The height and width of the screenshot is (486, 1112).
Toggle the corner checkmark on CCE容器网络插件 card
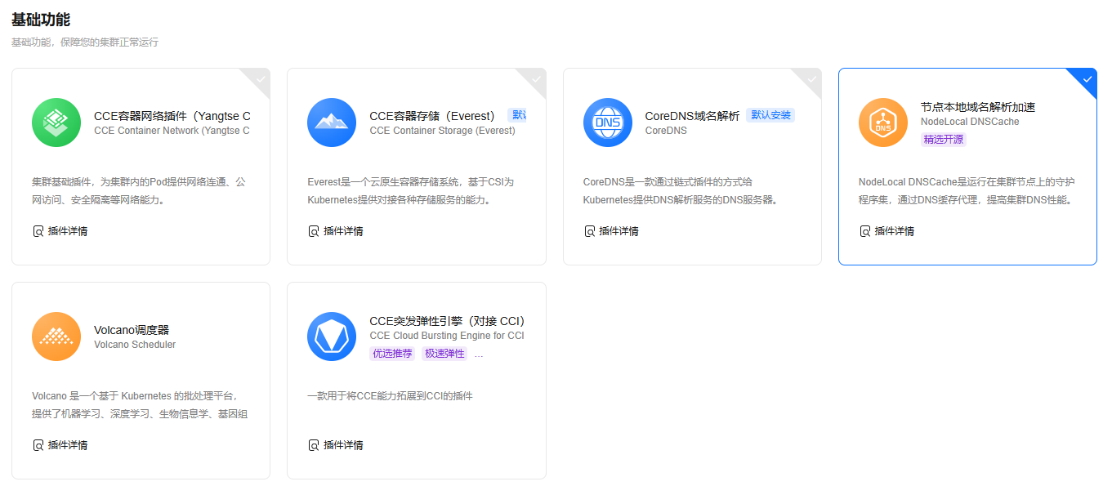point(259,79)
